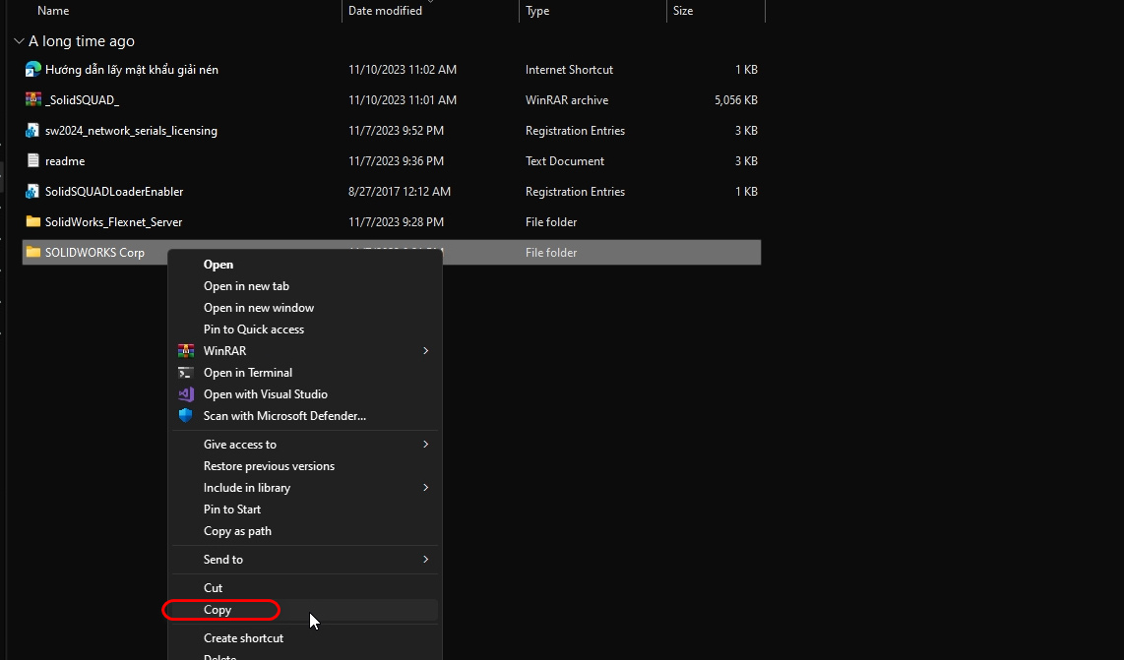This screenshot has width=1124, height=660.
Task: Select the readme text document icon
Action: 33,160
